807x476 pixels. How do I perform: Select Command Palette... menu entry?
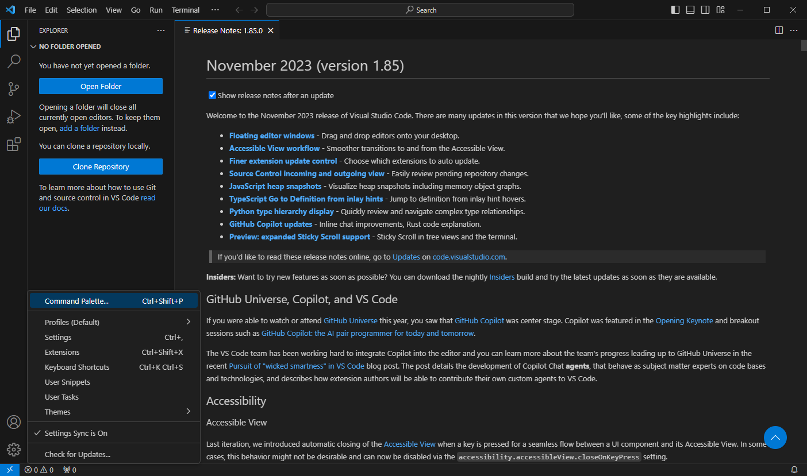point(113,301)
